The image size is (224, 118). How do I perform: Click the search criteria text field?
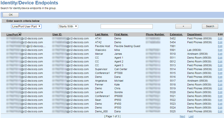click(x=127, y=26)
